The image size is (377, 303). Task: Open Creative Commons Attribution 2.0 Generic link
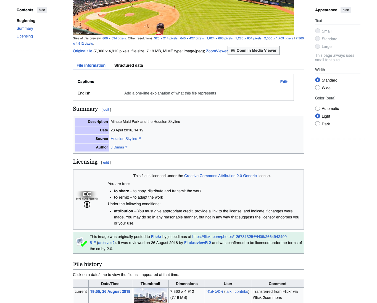(220, 176)
